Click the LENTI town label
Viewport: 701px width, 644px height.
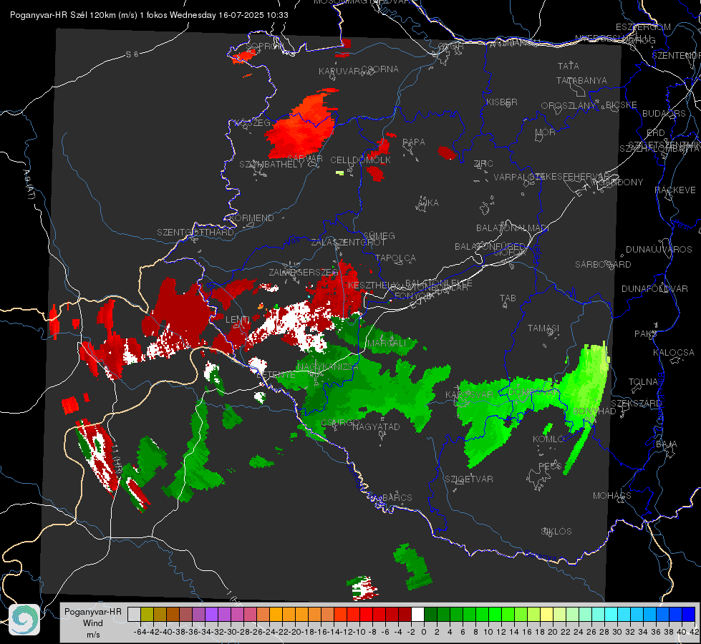click(238, 319)
